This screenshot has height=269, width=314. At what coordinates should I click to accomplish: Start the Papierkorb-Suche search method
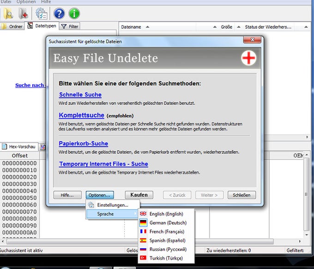coord(83,143)
